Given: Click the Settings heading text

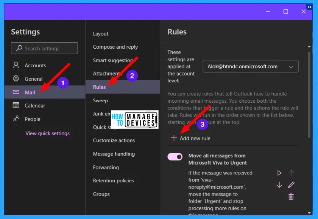Looking at the screenshot, I should [25, 32].
